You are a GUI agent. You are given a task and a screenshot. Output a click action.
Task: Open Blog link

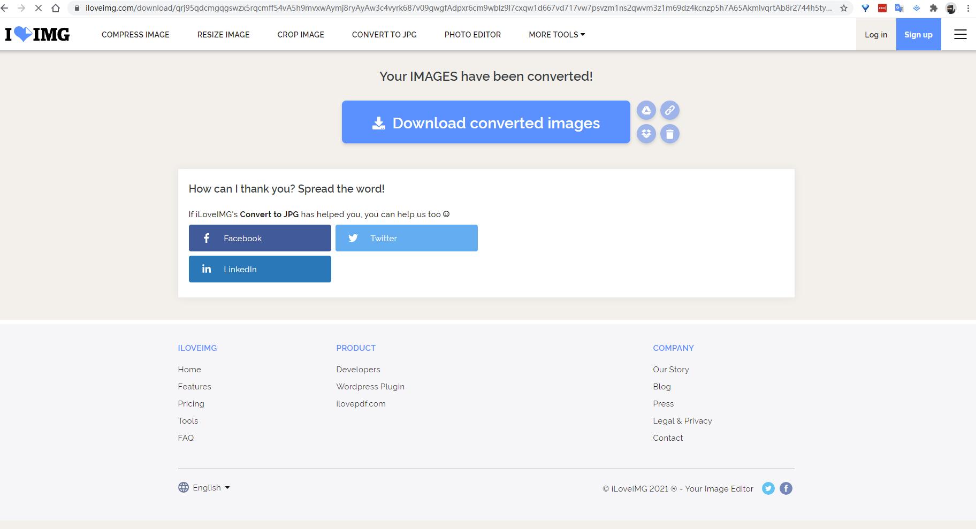(662, 387)
